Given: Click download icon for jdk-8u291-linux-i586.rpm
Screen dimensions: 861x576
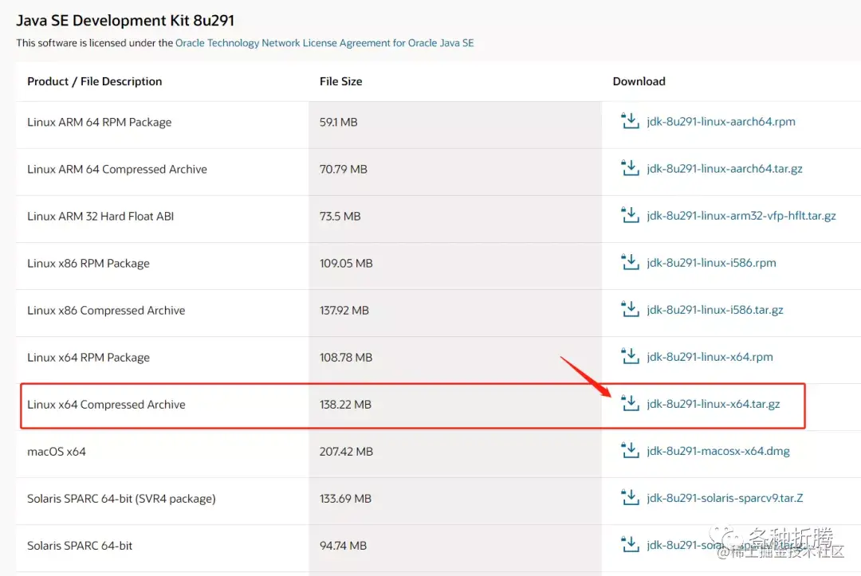Looking at the screenshot, I should click(630, 262).
